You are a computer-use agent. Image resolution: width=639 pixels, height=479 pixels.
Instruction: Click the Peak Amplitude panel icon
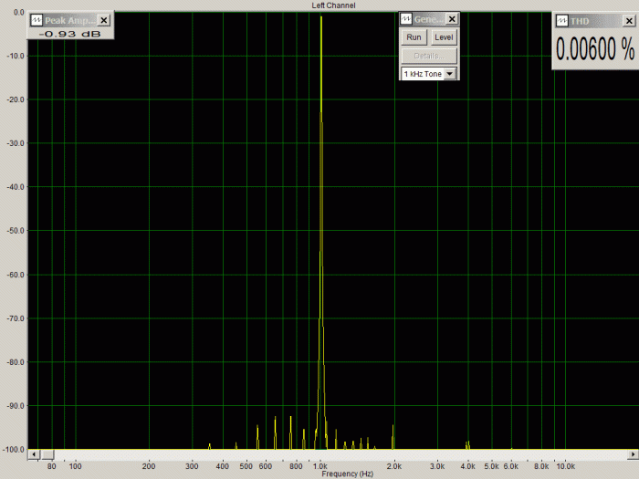36,20
